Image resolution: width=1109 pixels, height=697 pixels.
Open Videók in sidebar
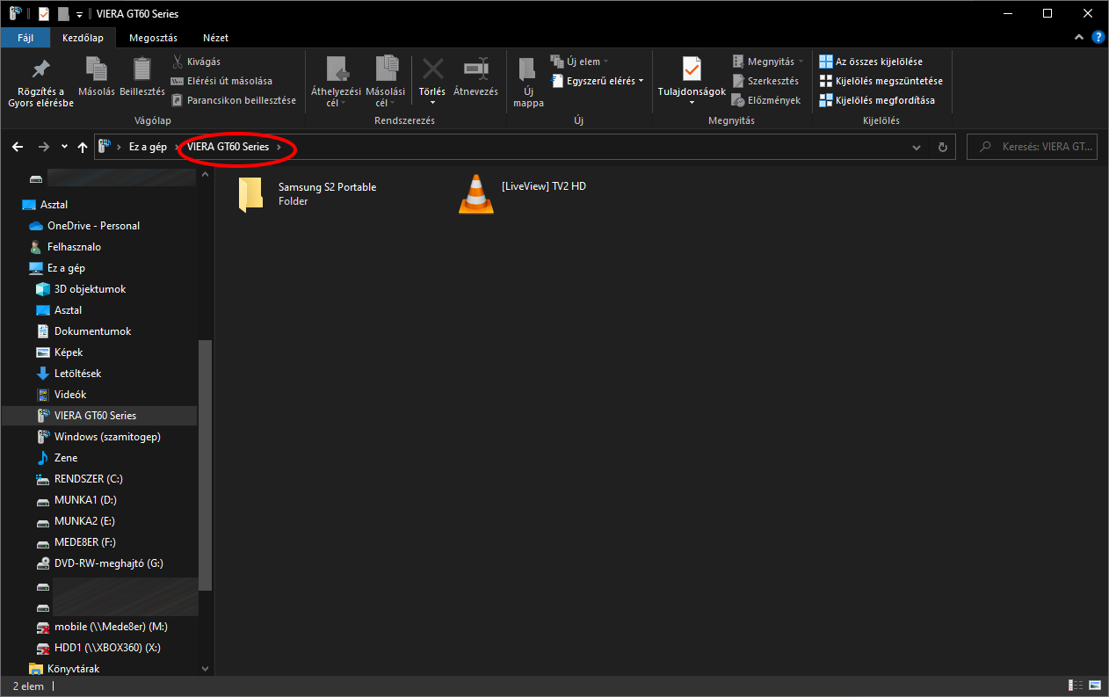pyautogui.click(x=61, y=395)
